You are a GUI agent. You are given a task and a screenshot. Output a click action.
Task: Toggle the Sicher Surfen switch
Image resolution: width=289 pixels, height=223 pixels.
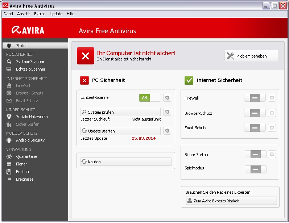(x=255, y=154)
